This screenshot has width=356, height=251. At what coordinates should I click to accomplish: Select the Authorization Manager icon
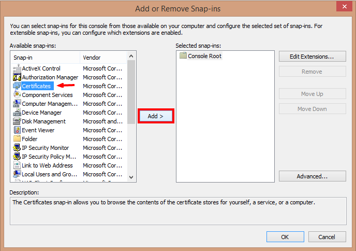click(x=17, y=77)
